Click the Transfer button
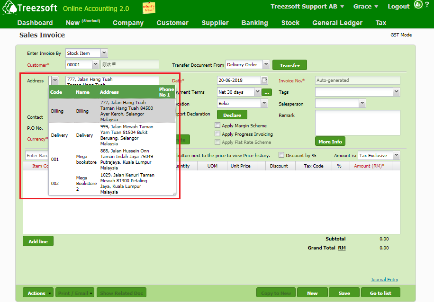Viewport: 434px width, 302px height. tap(290, 65)
